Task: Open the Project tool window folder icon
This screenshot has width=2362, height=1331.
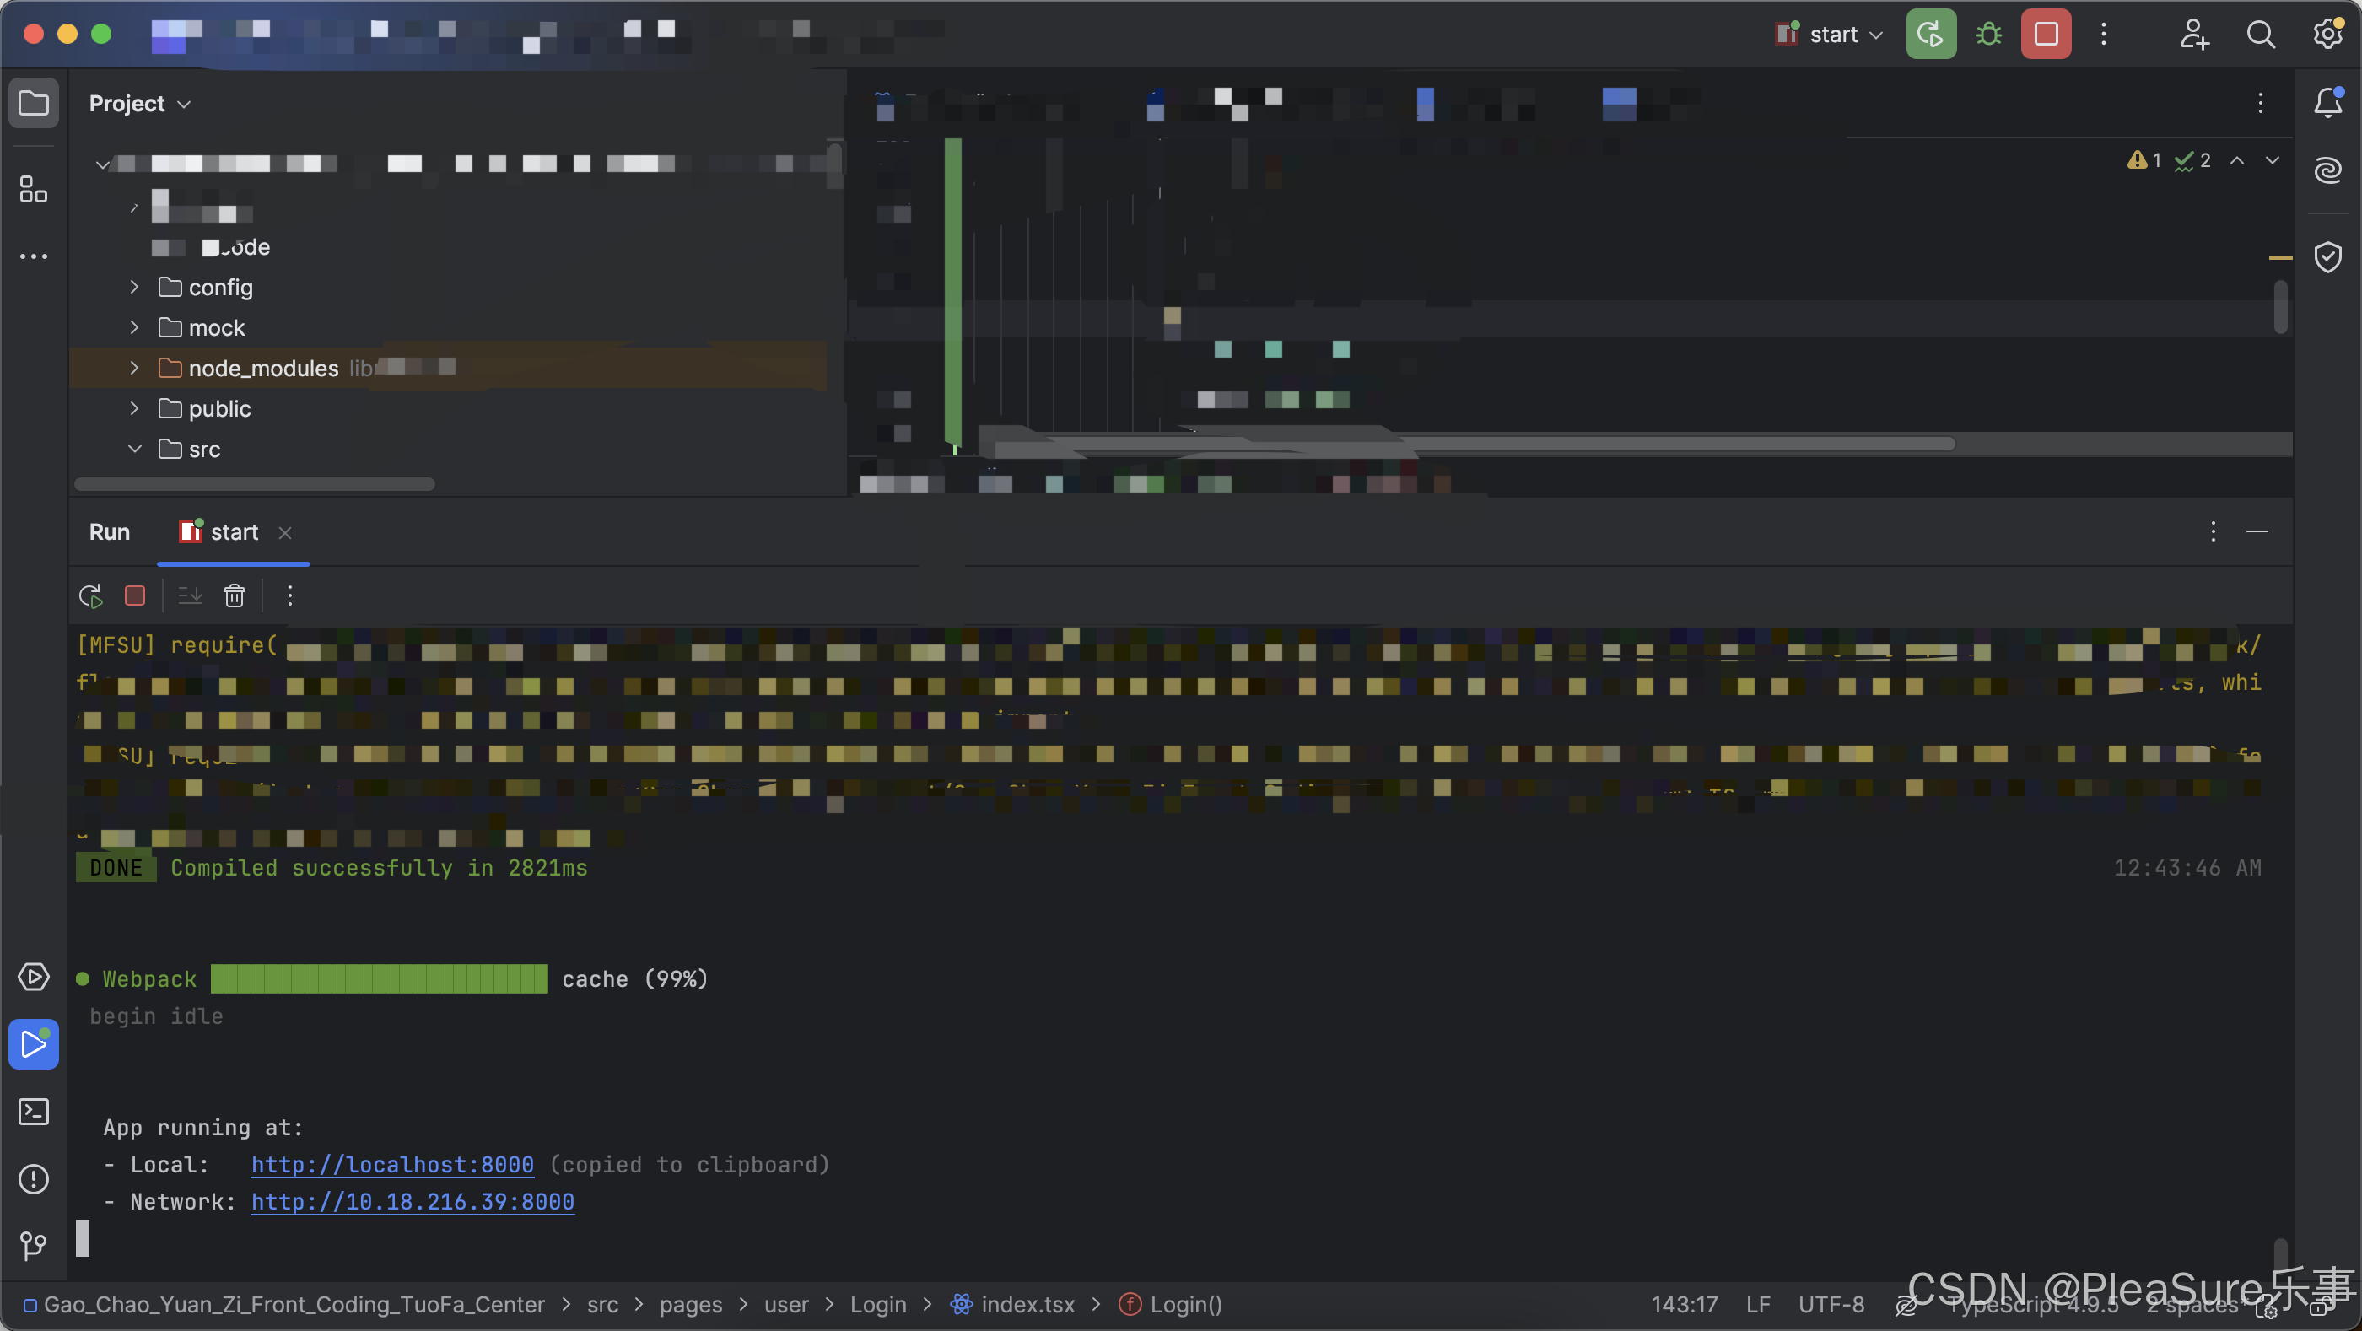Action: tap(34, 103)
